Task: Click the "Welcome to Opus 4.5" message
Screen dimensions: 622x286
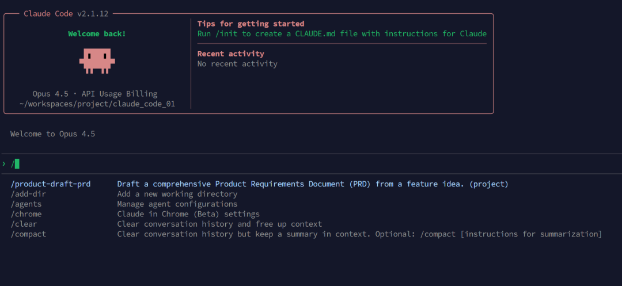Action: [52, 134]
